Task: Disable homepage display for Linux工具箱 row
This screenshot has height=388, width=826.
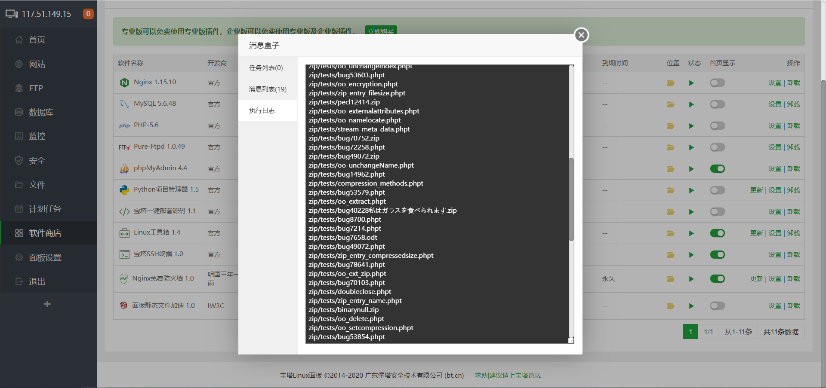Action: pos(717,233)
